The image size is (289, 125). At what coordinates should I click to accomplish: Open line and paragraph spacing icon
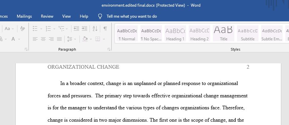pos(69,39)
